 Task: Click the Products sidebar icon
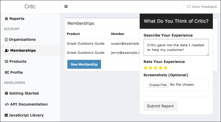(6, 61)
